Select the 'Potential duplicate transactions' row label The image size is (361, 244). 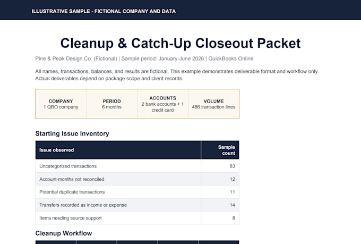(72, 192)
